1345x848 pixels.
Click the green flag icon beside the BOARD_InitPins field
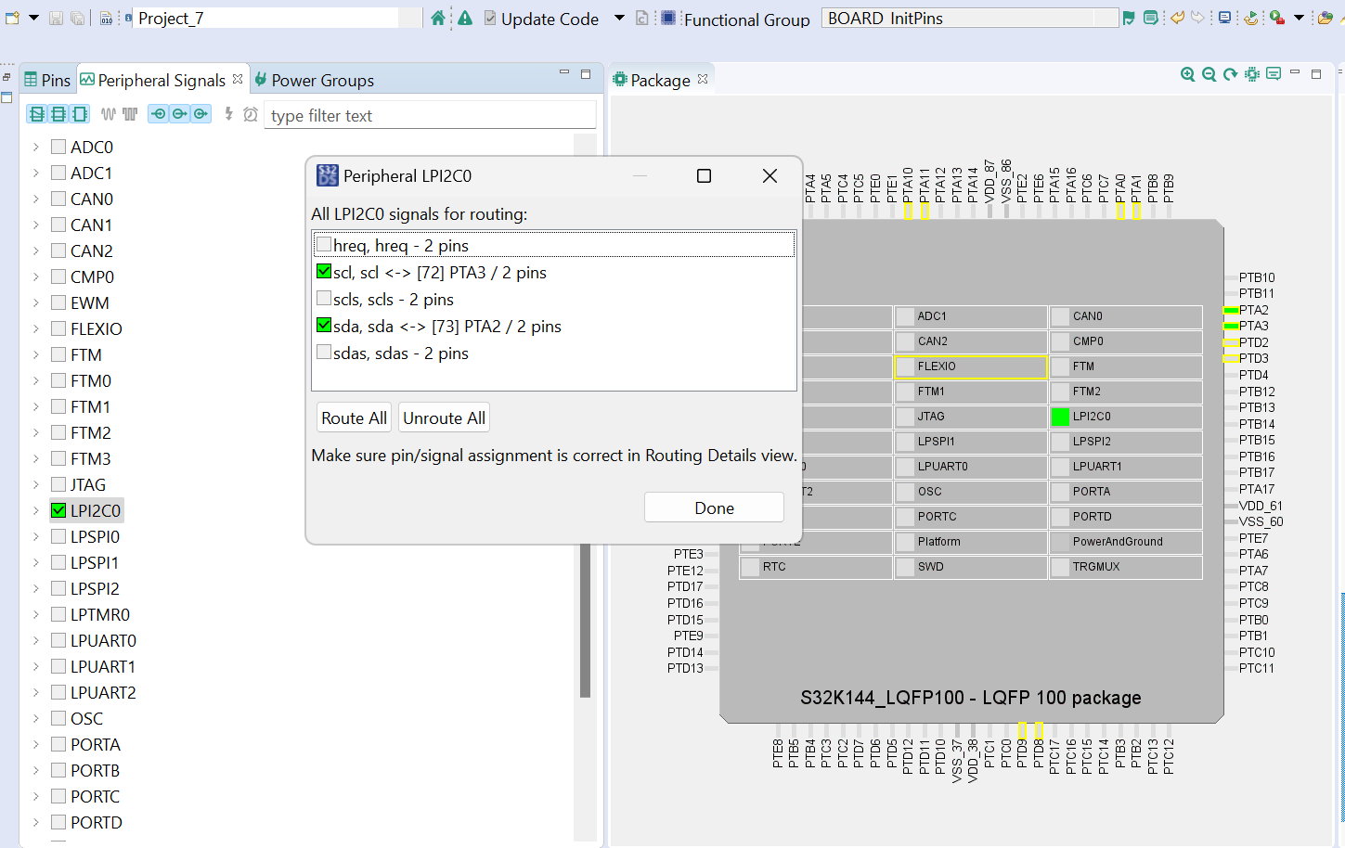(x=1129, y=18)
